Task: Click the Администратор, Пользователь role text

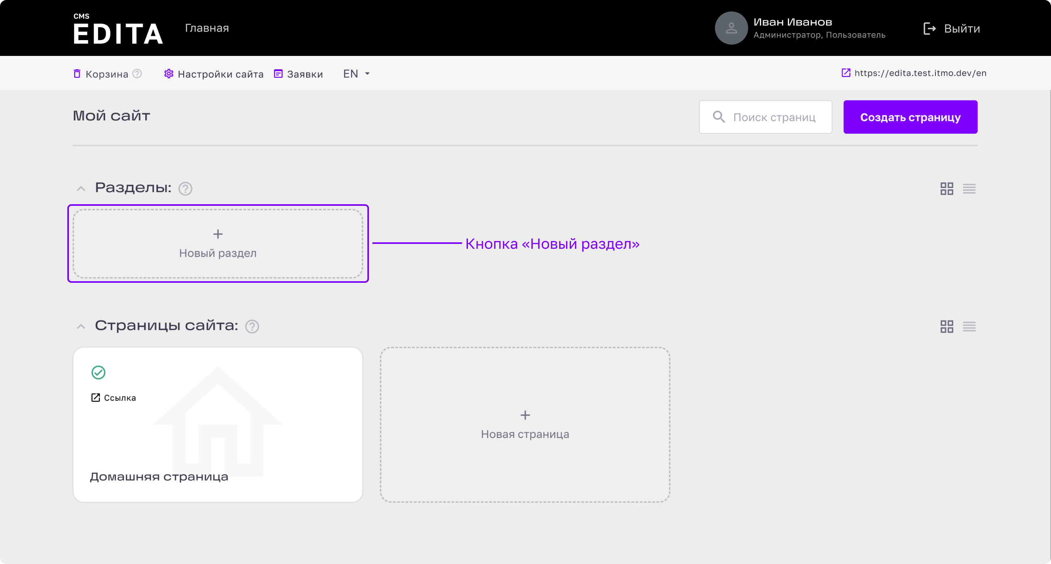Action: (819, 35)
